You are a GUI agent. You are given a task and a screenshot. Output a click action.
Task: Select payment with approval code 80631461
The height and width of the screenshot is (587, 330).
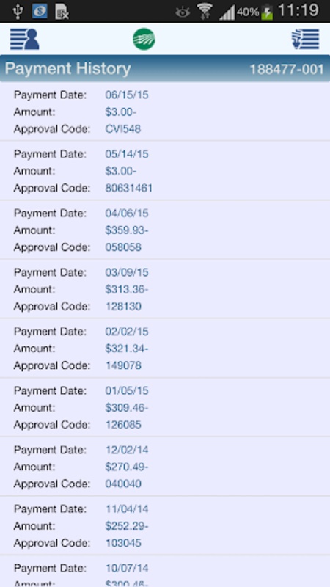coord(165,171)
